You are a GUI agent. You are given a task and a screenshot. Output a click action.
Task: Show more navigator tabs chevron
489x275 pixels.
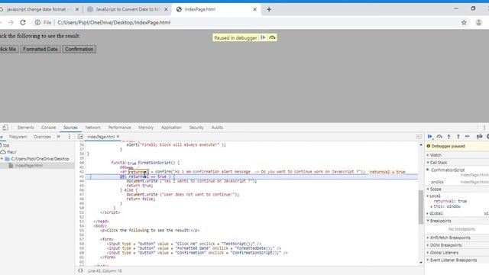click(58, 137)
